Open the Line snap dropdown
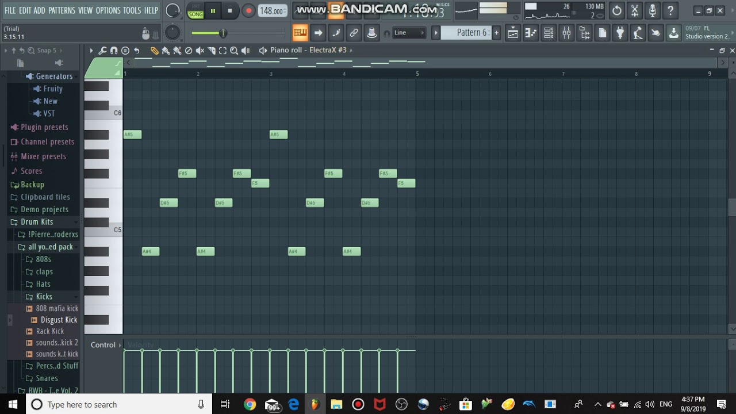 coord(409,33)
